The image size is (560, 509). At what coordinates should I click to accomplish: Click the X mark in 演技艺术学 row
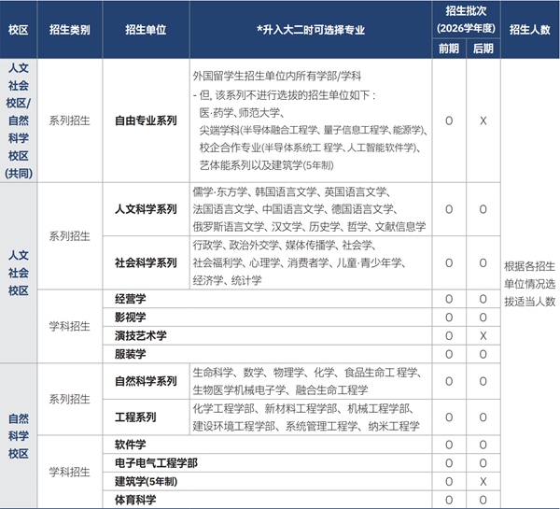(x=483, y=336)
